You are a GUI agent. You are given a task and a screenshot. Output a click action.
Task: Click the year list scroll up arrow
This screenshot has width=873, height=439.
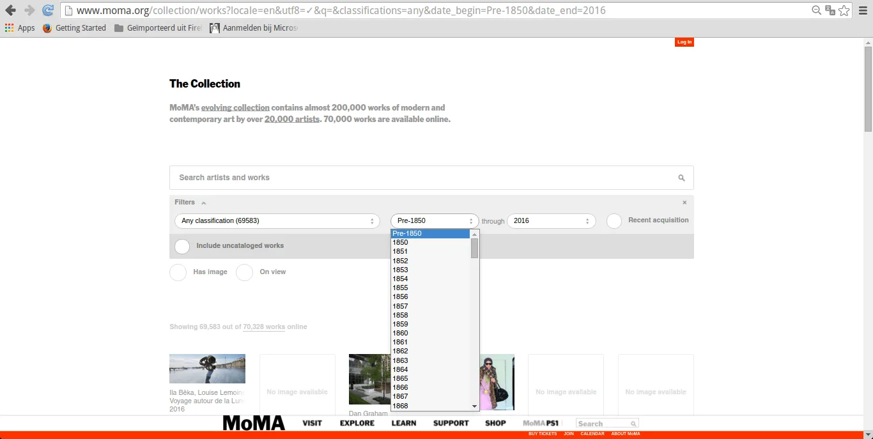[x=475, y=235]
